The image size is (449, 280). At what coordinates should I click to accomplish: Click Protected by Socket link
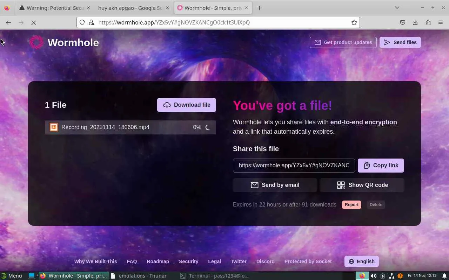coord(308,261)
